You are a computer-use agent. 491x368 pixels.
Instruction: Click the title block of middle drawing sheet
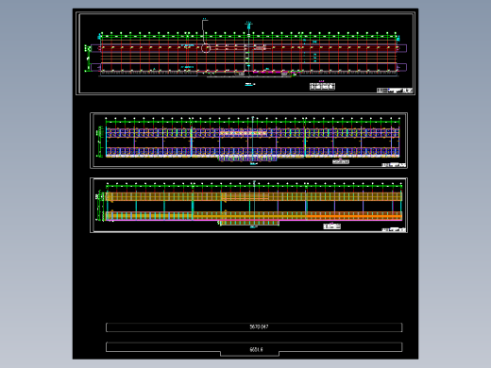(394, 165)
